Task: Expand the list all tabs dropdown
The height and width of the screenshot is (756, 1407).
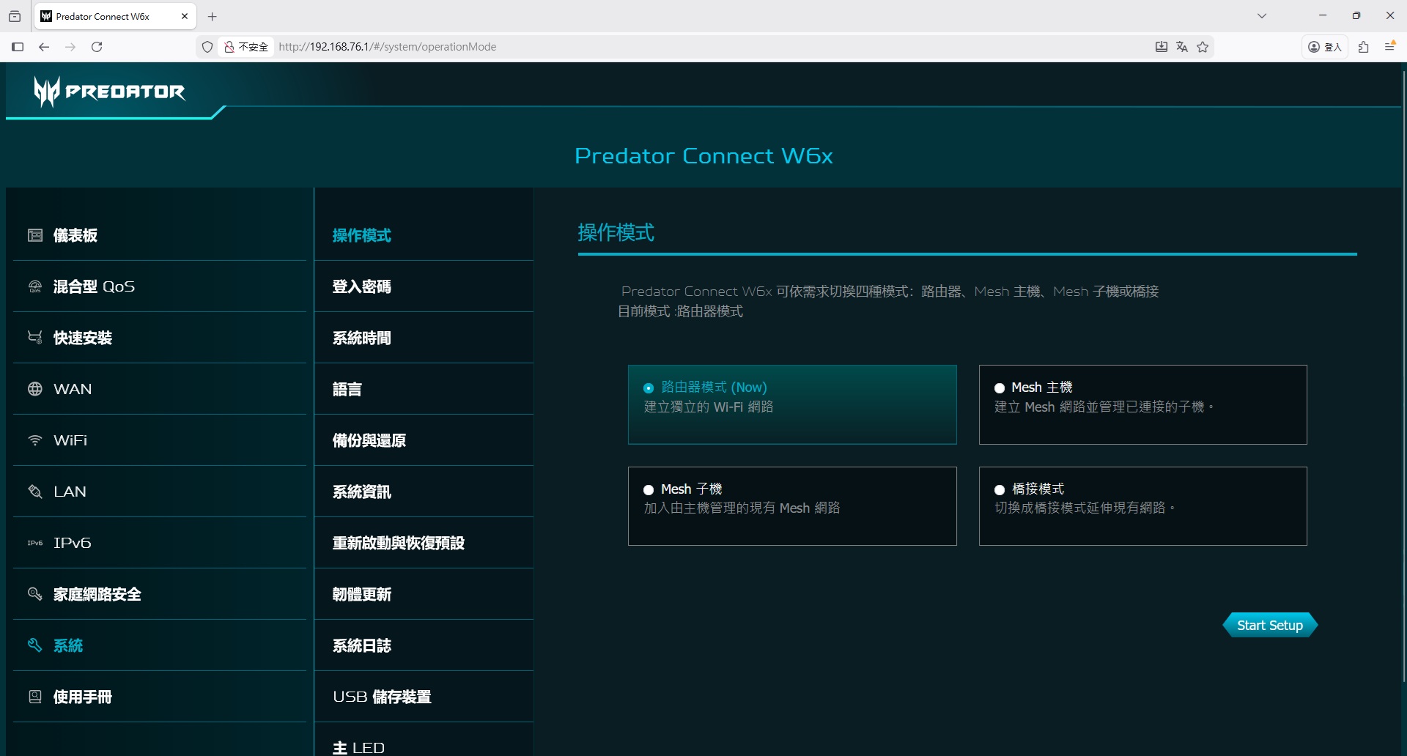Action: (x=1262, y=16)
